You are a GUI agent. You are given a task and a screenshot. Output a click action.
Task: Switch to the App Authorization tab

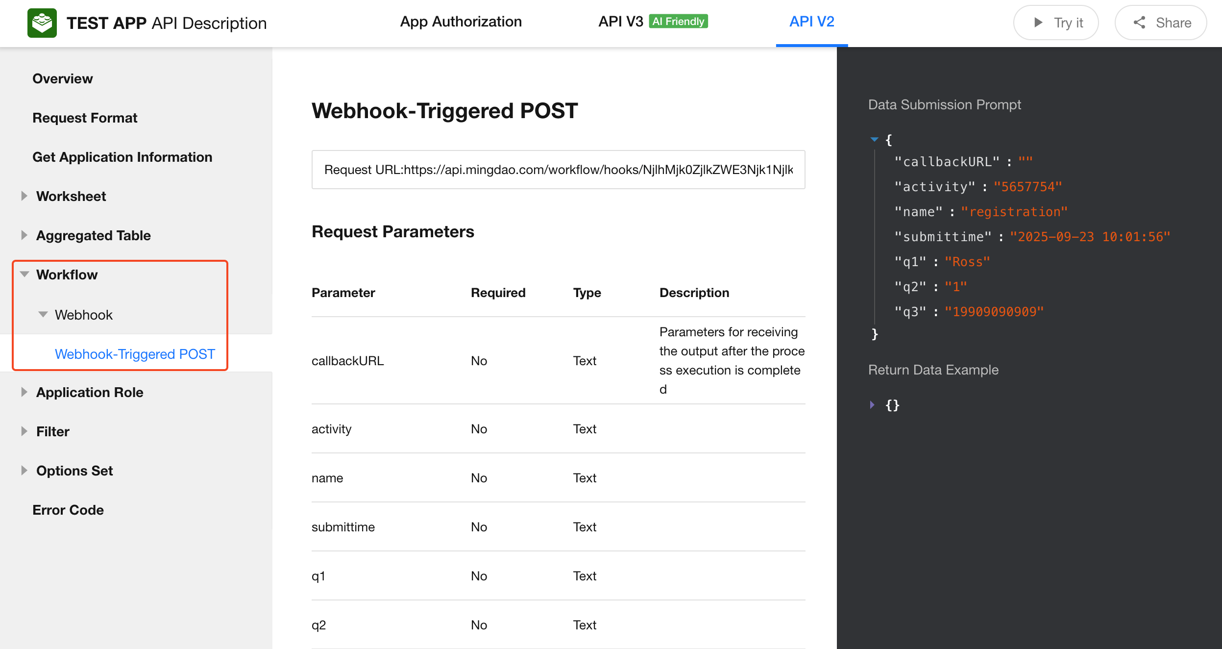461,22
